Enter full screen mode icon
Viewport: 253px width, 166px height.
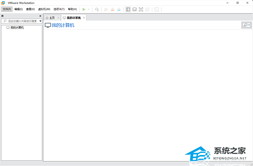(141, 9)
